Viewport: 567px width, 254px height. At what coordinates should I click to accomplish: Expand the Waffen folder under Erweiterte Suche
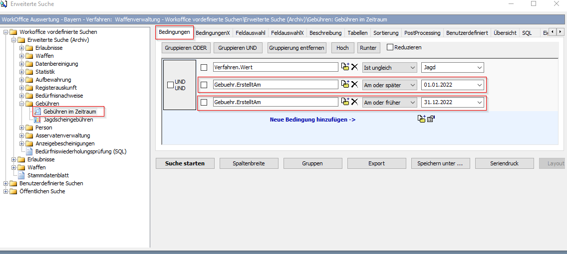21,56
